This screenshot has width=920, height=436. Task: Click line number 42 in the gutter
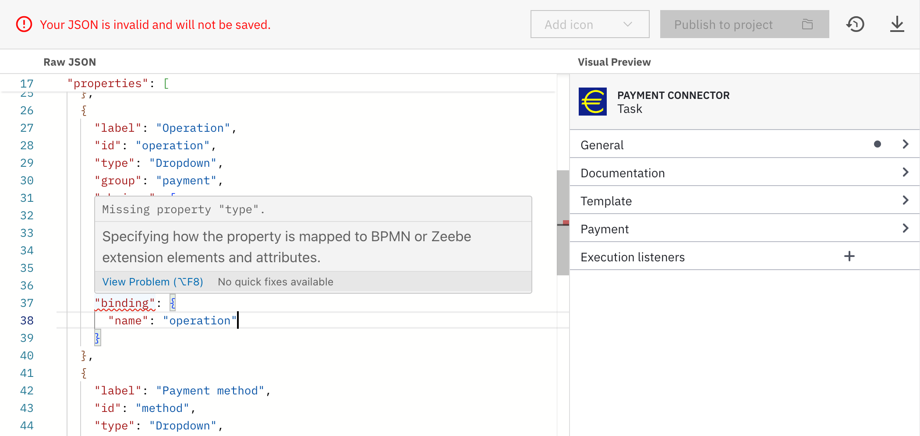click(x=27, y=390)
